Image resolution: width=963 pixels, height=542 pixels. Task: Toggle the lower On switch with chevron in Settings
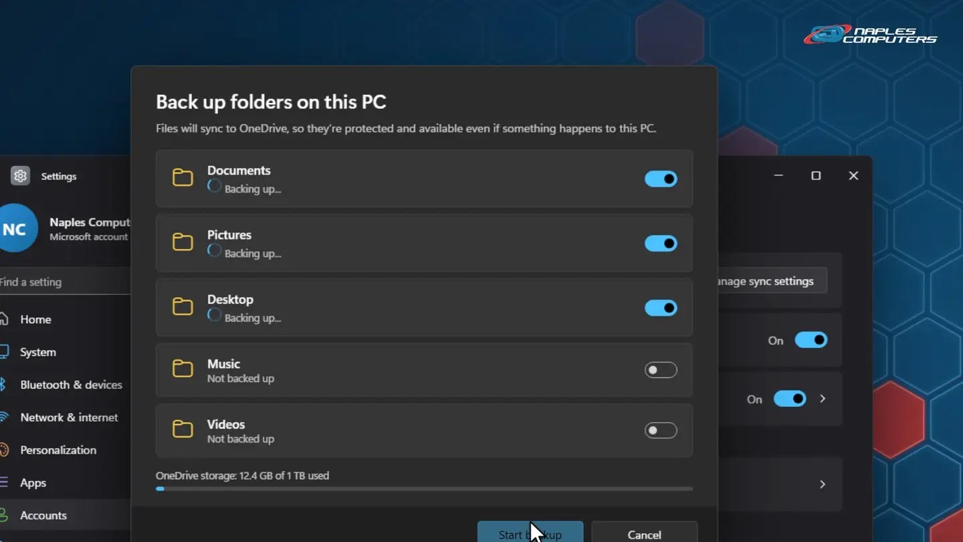pos(790,399)
